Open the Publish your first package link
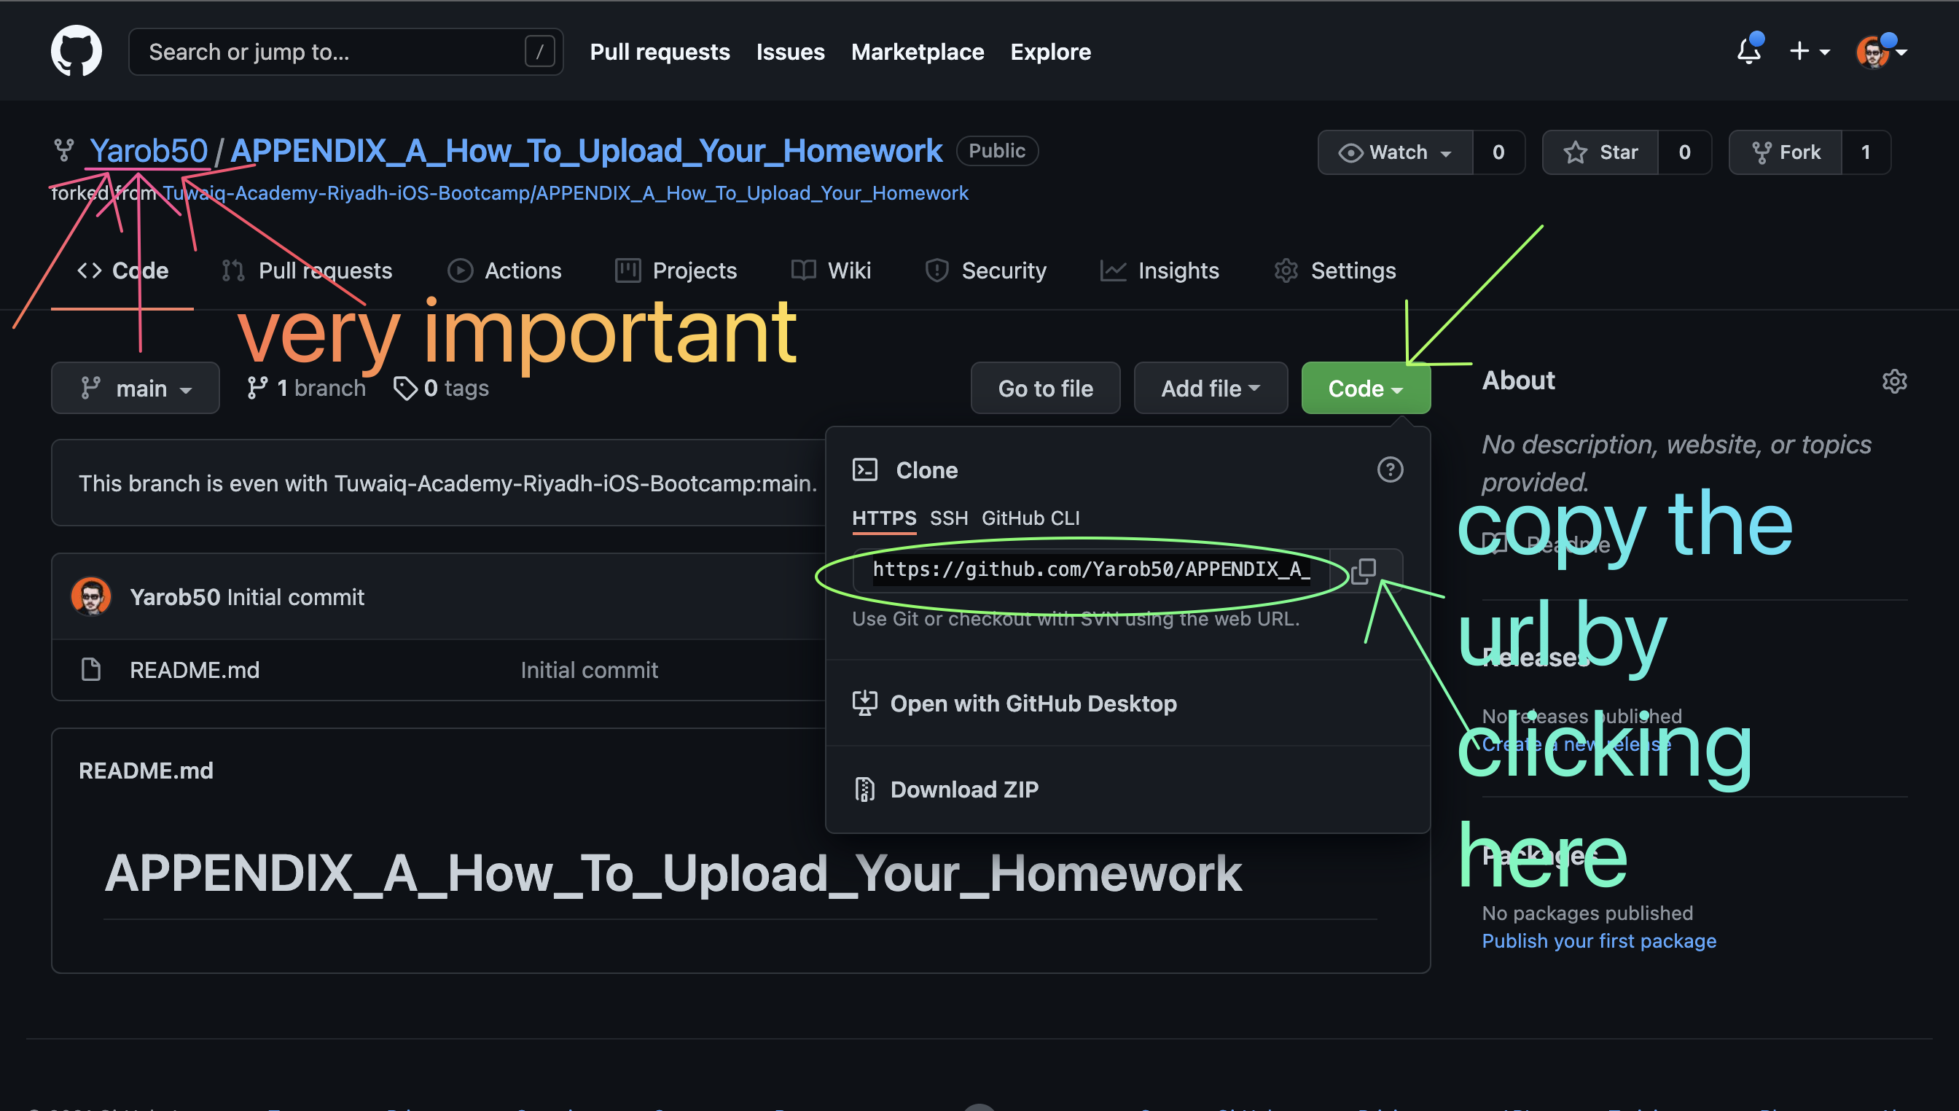 pyautogui.click(x=1599, y=941)
